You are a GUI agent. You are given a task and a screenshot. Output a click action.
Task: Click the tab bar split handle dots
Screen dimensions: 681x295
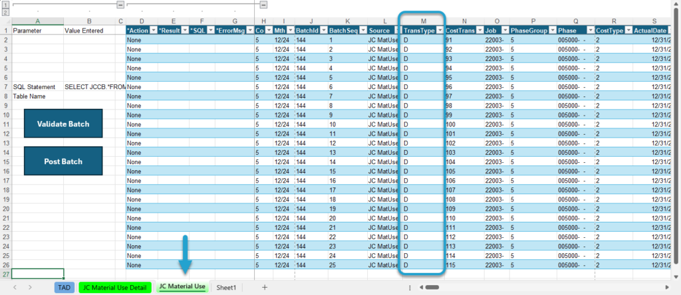(410, 287)
